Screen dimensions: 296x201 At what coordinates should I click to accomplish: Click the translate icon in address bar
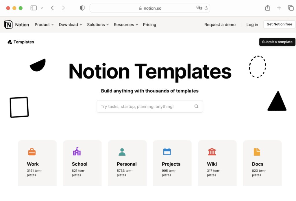point(199,8)
